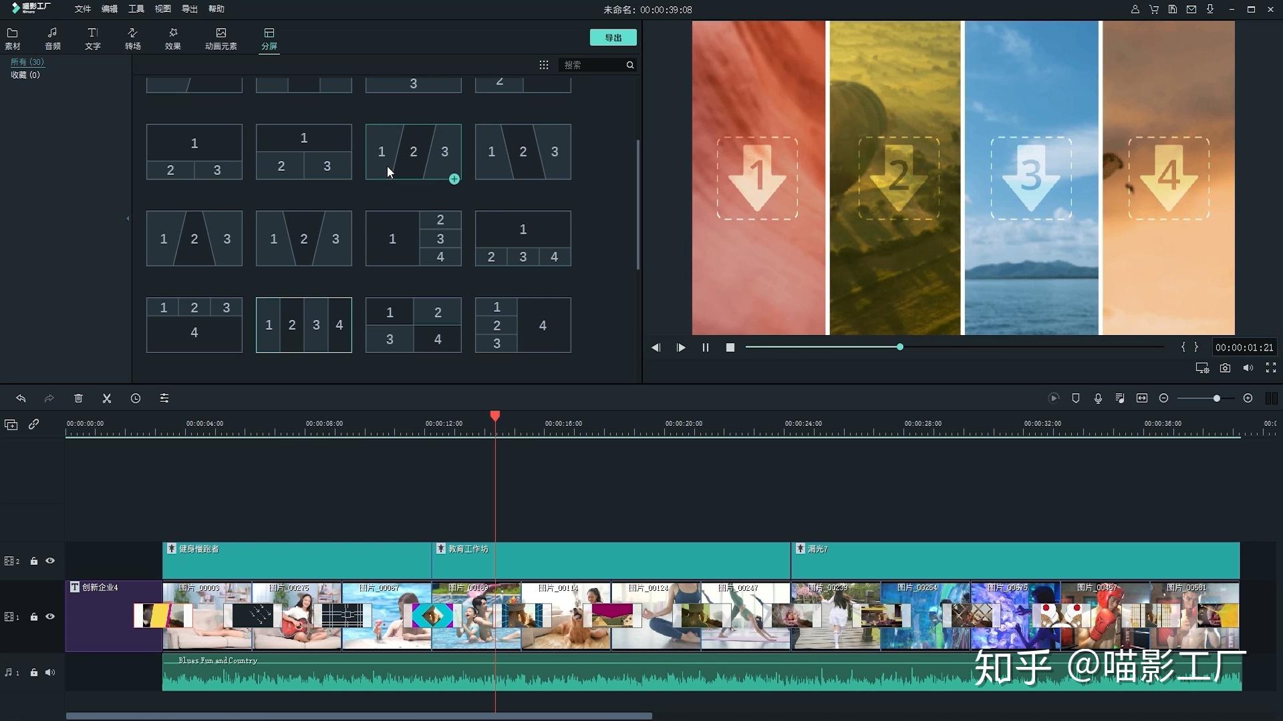Open the 文件 menu
1283x721 pixels.
tap(82, 9)
